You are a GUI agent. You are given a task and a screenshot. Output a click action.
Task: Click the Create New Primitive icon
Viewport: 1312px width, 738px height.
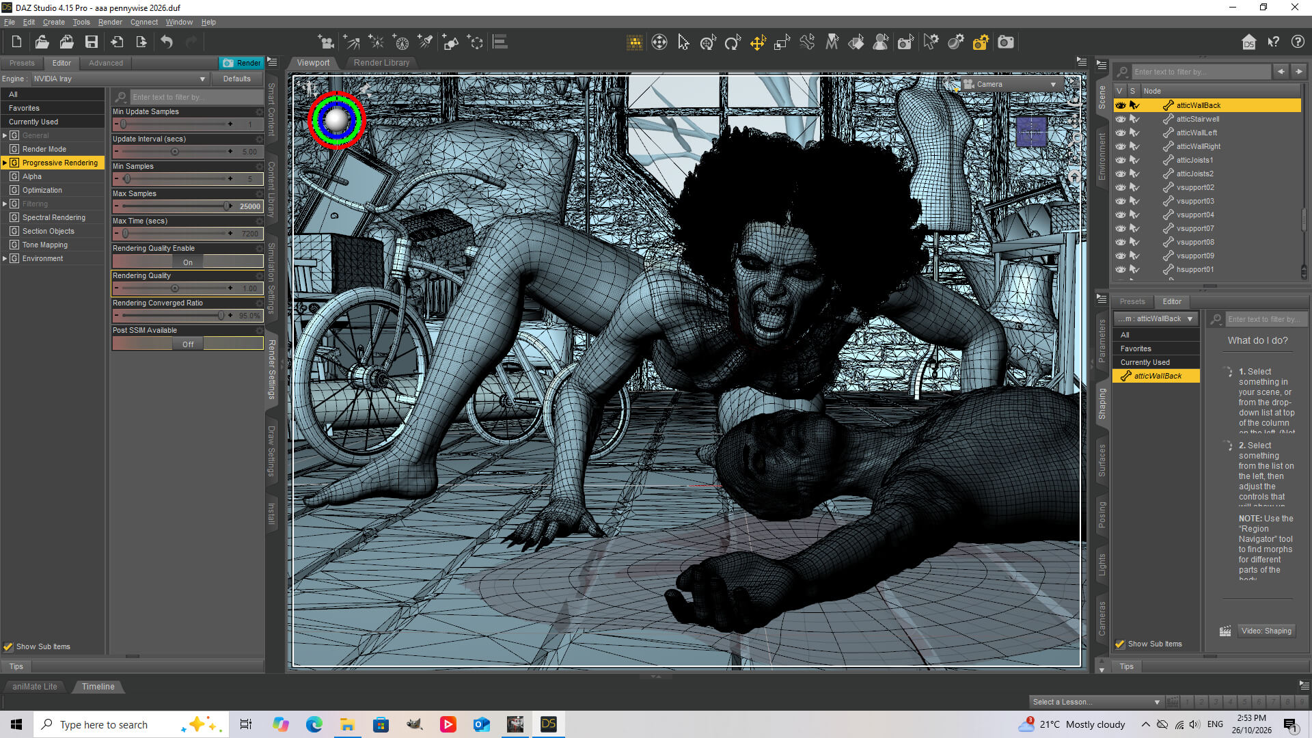450,42
